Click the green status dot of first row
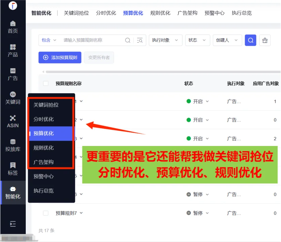 point(189,101)
